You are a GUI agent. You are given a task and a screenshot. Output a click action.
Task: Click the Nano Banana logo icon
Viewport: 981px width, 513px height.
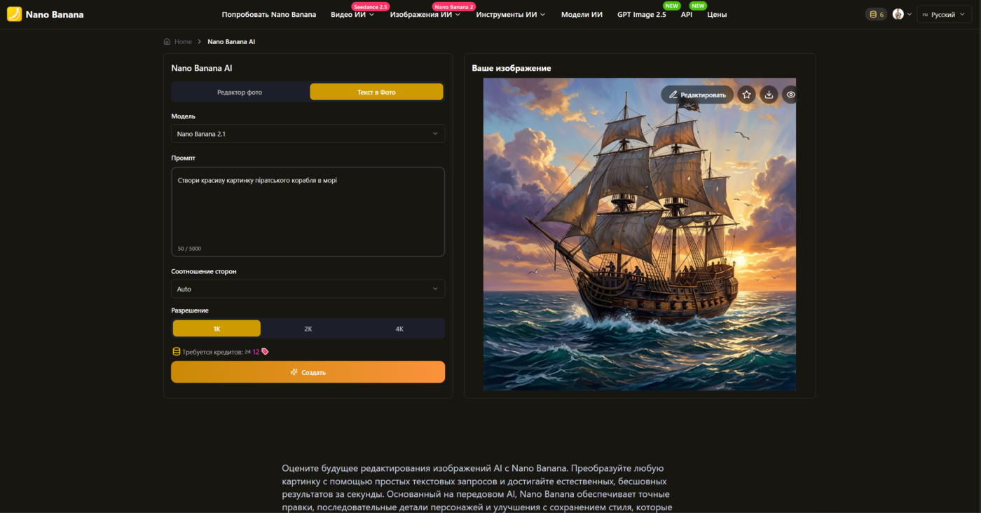[x=14, y=14]
